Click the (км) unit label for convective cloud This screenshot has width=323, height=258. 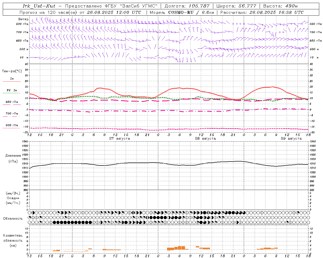13,245
